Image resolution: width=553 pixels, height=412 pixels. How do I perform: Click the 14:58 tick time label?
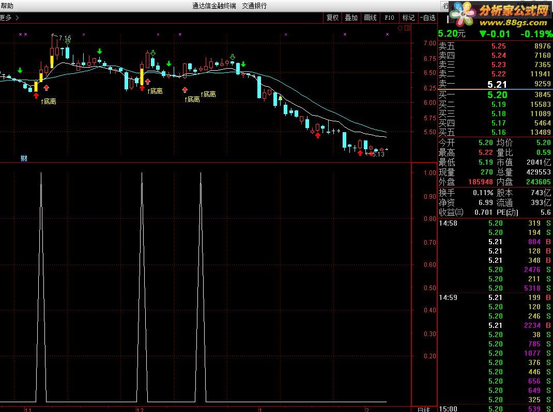click(448, 223)
